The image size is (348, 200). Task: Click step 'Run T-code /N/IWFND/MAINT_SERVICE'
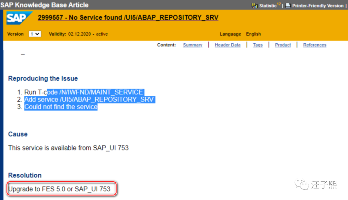coord(83,92)
